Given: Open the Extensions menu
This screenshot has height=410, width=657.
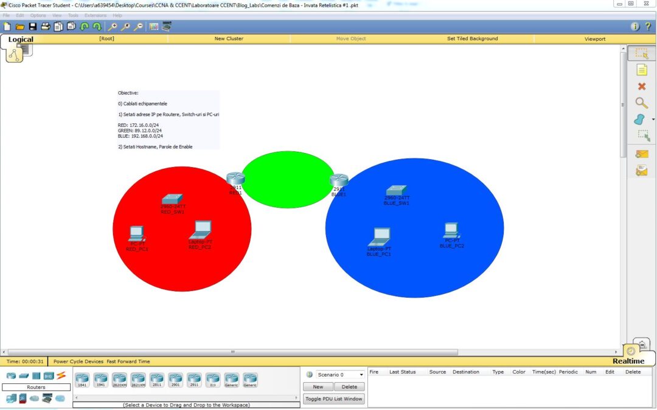Looking at the screenshot, I should pos(95,15).
